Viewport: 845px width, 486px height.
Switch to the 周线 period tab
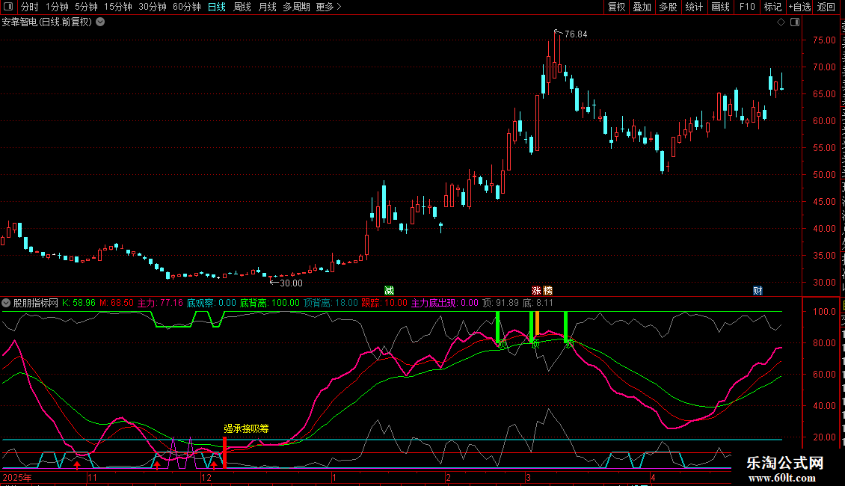[242, 7]
